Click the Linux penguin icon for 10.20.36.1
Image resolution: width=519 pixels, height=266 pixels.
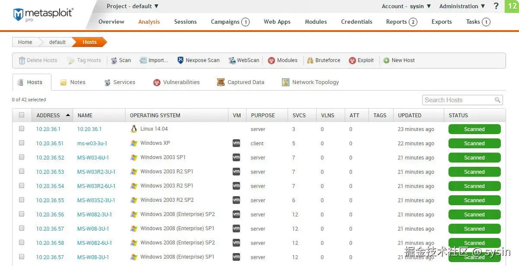[x=134, y=129]
